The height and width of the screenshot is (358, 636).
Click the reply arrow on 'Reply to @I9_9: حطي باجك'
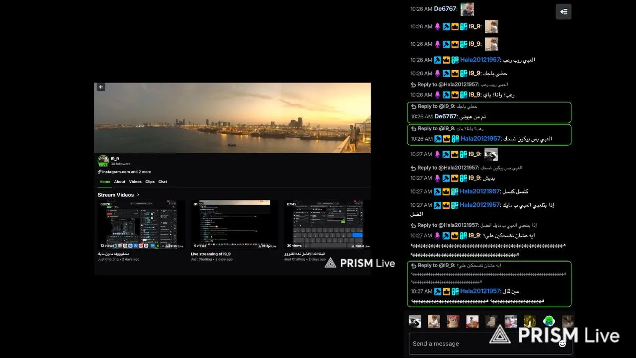pyautogui.click(x=413, y=106)
